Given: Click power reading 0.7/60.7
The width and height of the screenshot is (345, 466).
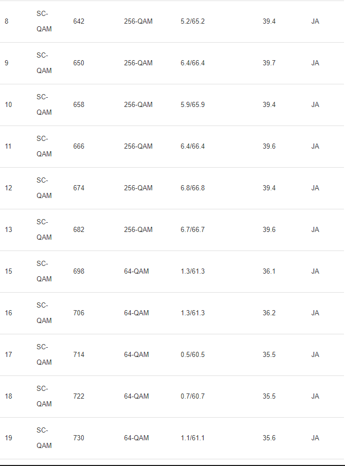Looking at the screenshot, I should pyautogui.click(x=192, y=397).
